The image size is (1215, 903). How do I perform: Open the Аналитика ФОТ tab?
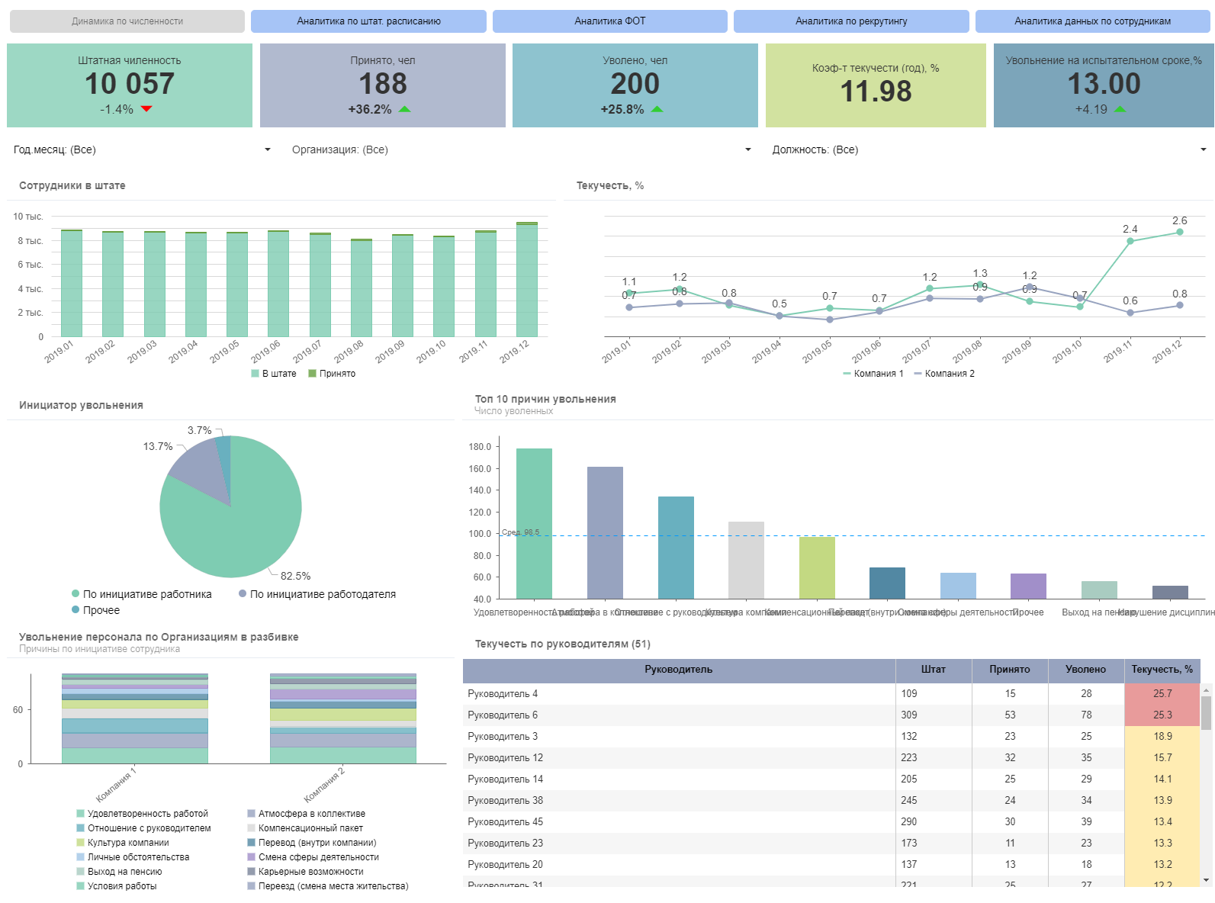(x=609, y=21)
